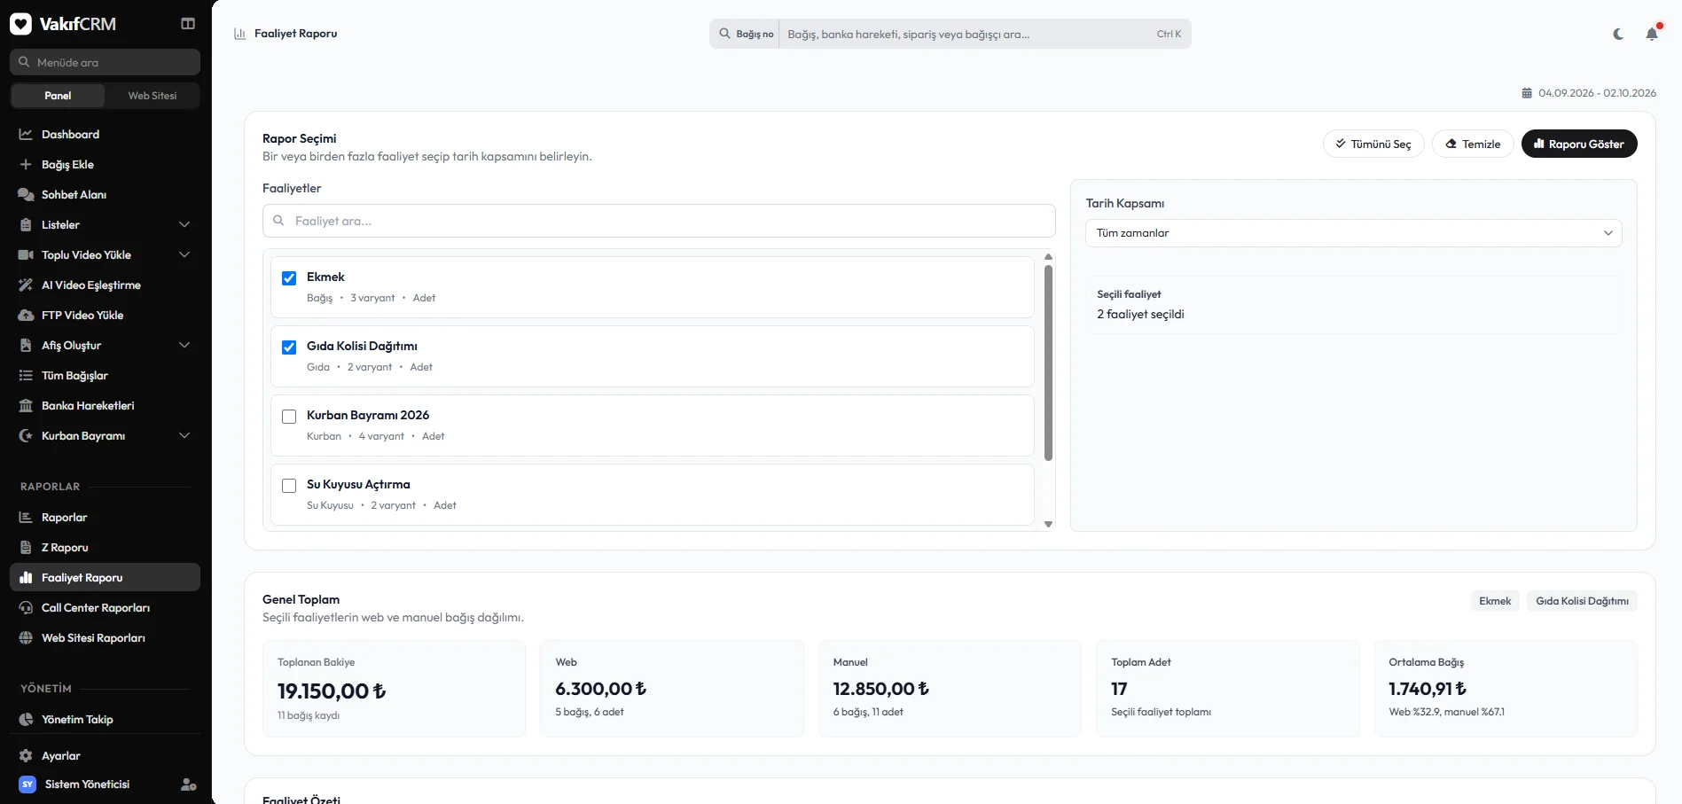Click Web Sitesi Raporları globe icon
The height and width of the screenshot is (804, 1682).
[x=26, y=638]
